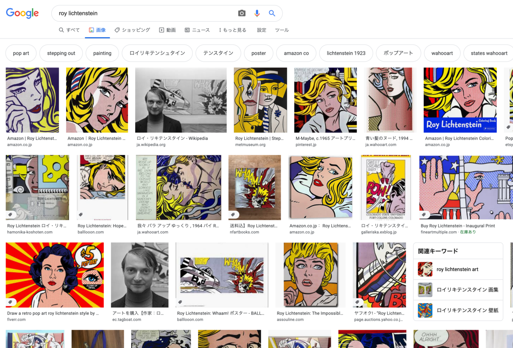Switch to the ショッピング tab
Viewport: 513px width, 348px height.
click(132, 30)
